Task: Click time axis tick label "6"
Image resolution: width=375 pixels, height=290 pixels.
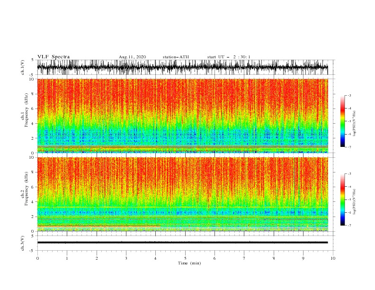Action: (x=214, y=258)
